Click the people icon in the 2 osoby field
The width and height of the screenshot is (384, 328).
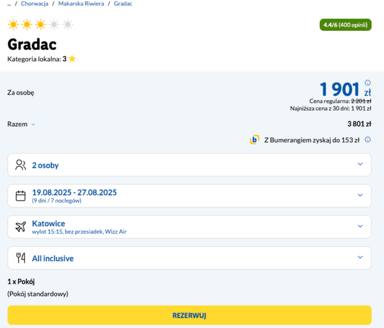pyautogui.click(x=20, y=165)
